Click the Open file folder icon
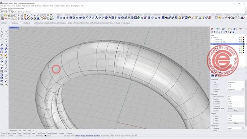Image resolution: width=247 pixels, height=139 pixels. (x=5, y=15)
